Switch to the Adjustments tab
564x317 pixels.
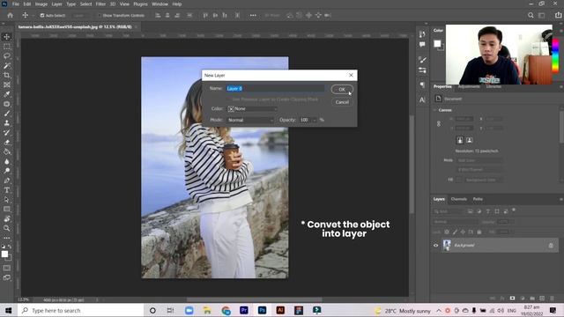click(469, 86)
